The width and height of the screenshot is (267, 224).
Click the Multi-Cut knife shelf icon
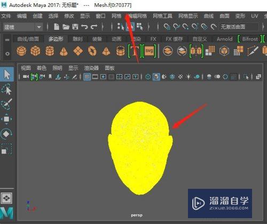[x=253, y=51]
